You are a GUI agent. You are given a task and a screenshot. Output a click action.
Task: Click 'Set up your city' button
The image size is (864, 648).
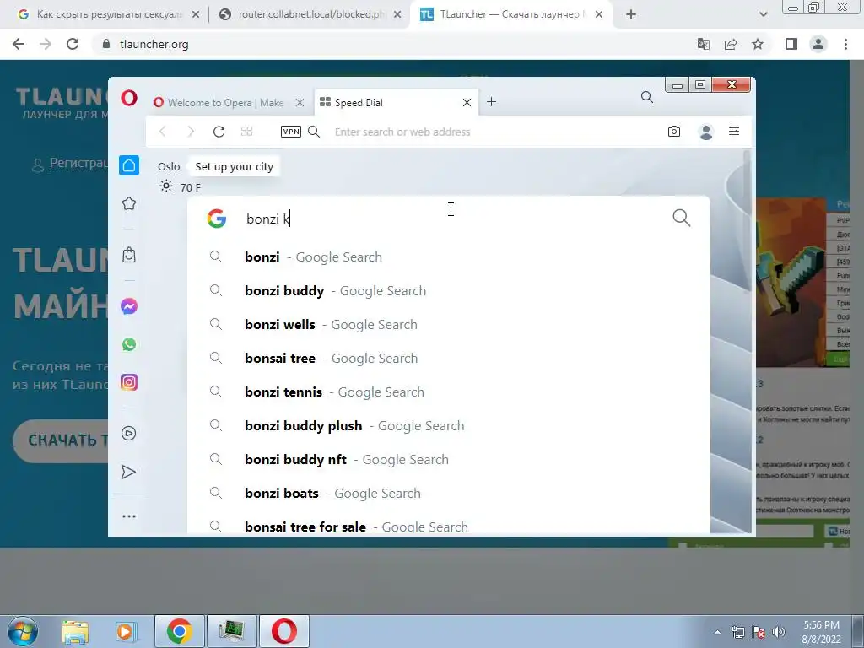(x=234, y=166)
